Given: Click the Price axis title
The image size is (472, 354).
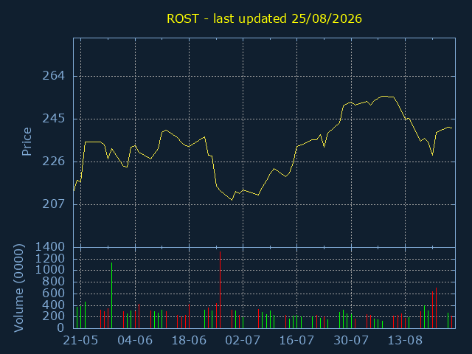Looking at the screenshot, I should point(27,142).
